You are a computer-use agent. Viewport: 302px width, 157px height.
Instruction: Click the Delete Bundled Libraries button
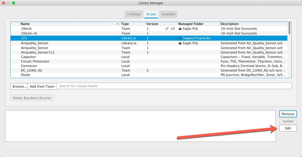32,98
